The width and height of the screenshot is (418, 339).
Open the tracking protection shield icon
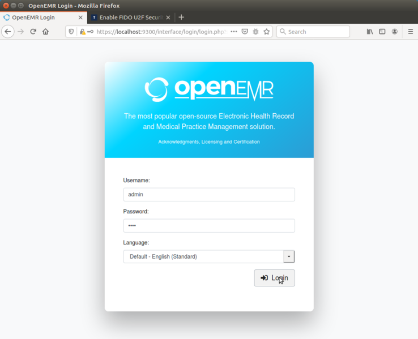pos(71,32)
